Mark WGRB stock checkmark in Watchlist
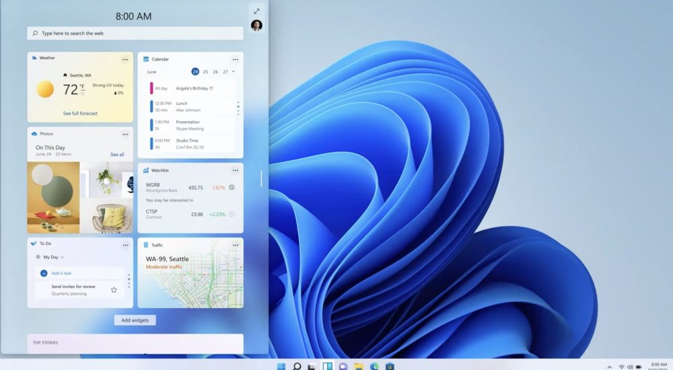This screenshot has height=370, width=673. 232,188
